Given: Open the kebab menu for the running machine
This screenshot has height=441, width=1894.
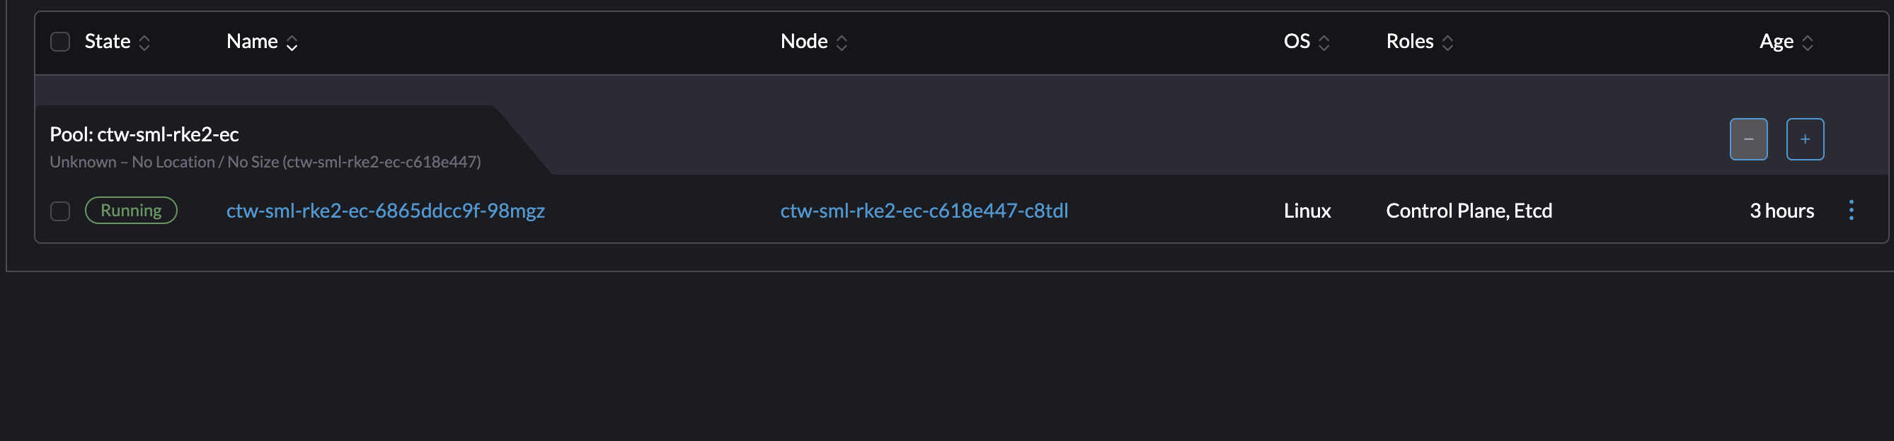Looking at the screenshot, I should point(1852,211).
